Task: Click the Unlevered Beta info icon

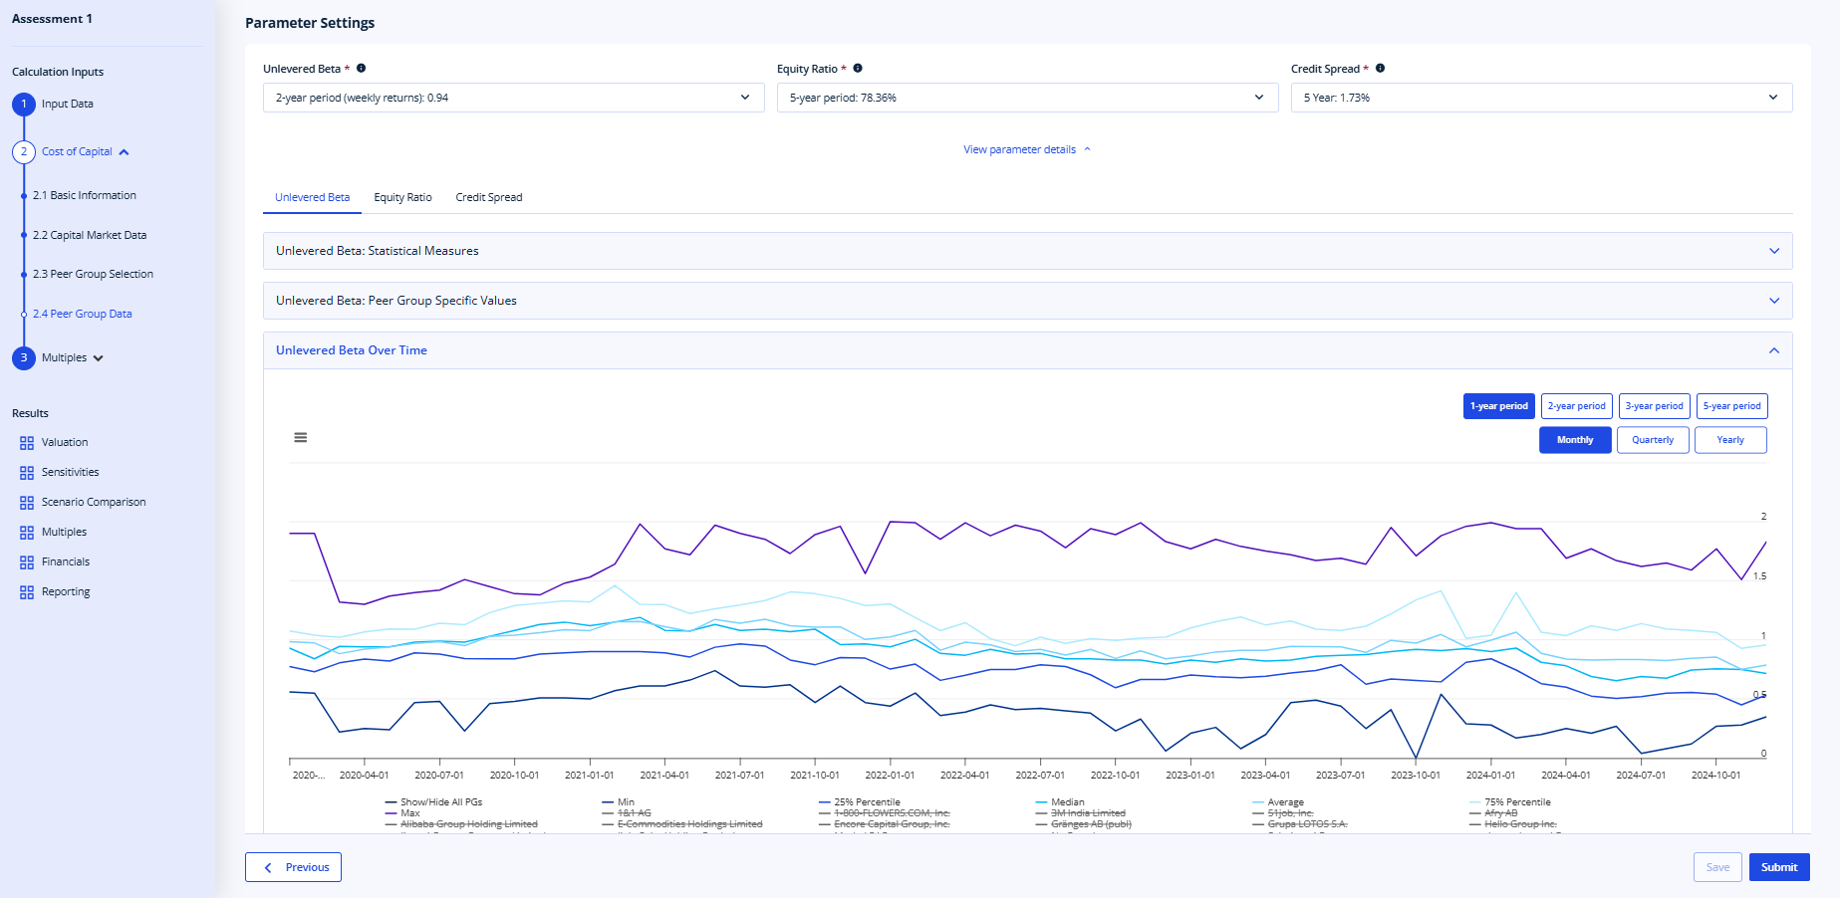Action: click(x=361, y=69)
